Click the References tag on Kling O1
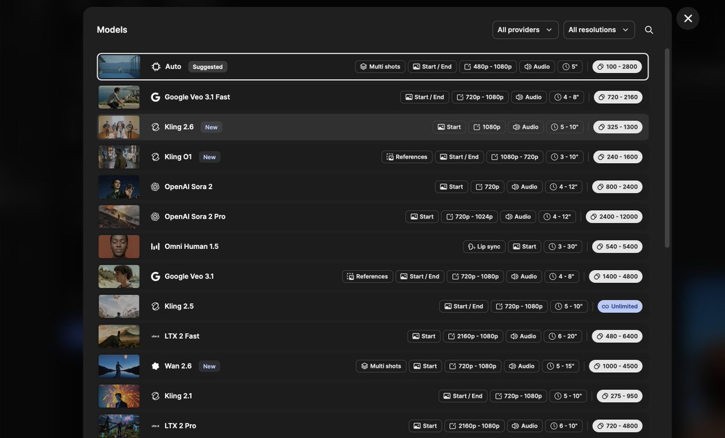The height and width of the screenshot is (438, 725). pos(407,156)
